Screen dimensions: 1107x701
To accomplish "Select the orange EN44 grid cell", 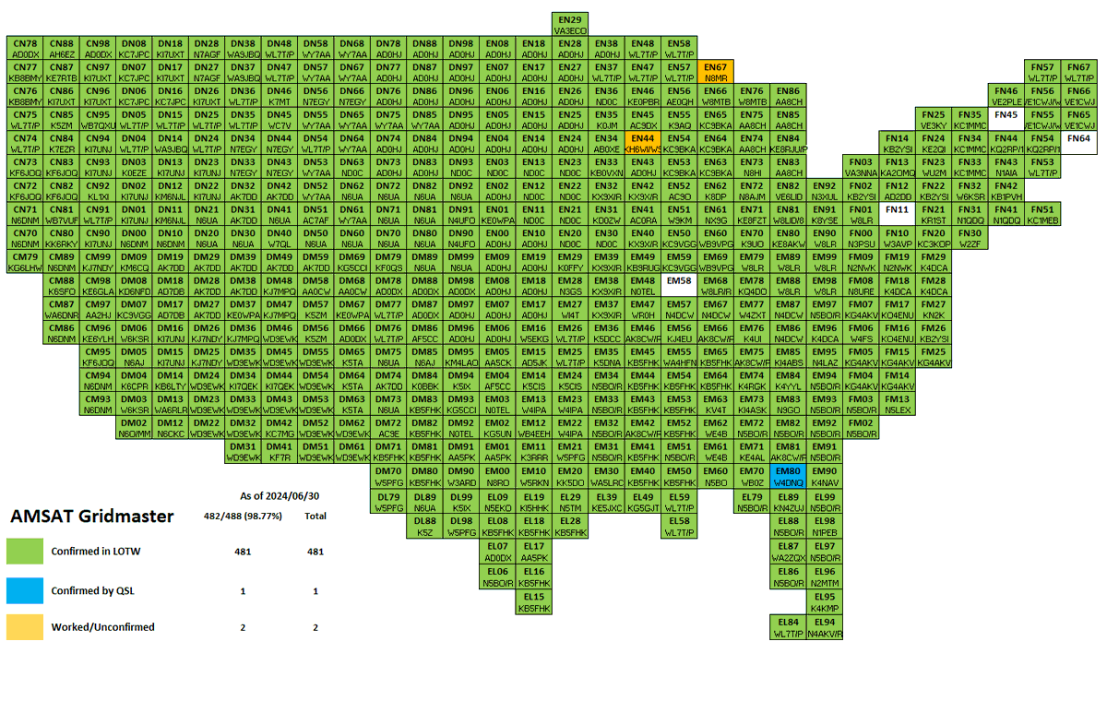I will tap(643, 144).
